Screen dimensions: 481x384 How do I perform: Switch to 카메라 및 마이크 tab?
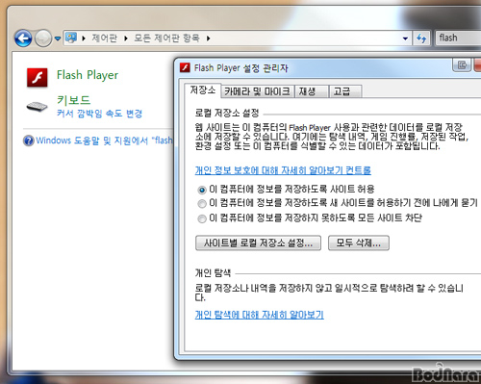(x=257, y=91)
